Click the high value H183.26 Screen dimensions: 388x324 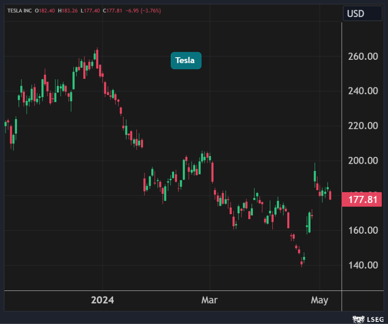coord(68,11)
